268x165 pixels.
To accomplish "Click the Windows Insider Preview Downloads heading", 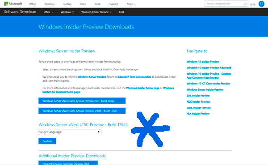I will pos(86,27).
